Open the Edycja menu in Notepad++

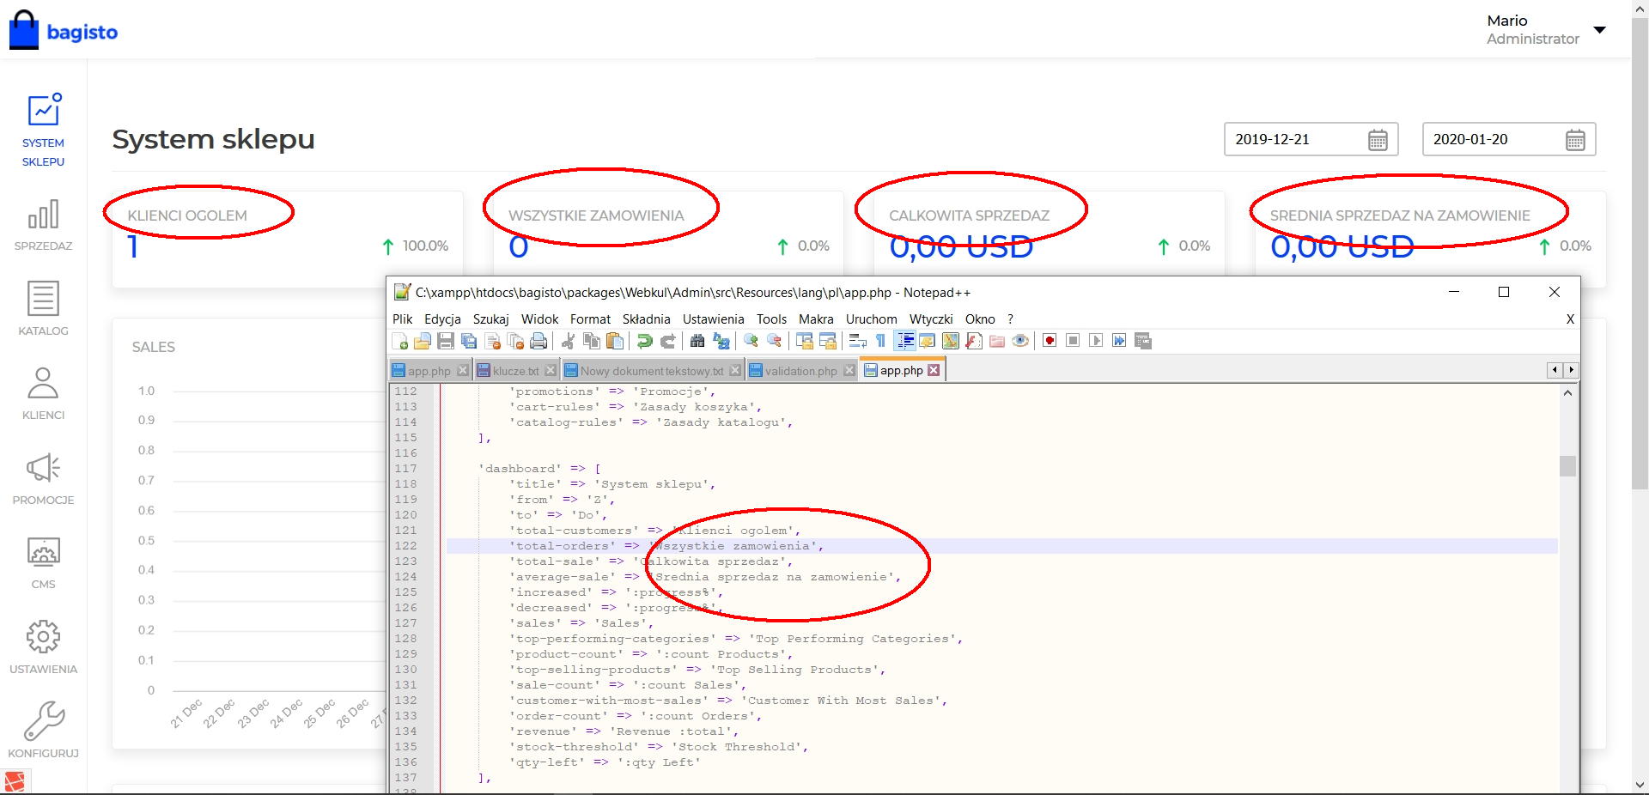pos(442,319)
